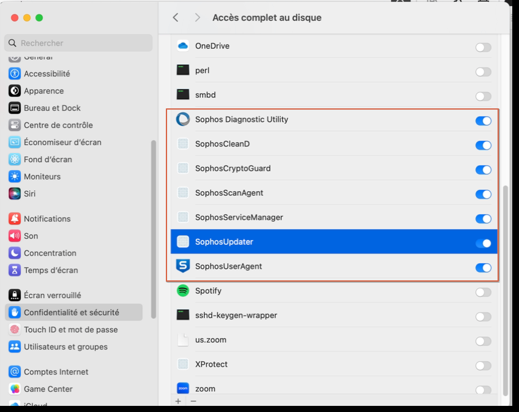
Task: Add an app with the plus button
Action: tap(178, 402)
